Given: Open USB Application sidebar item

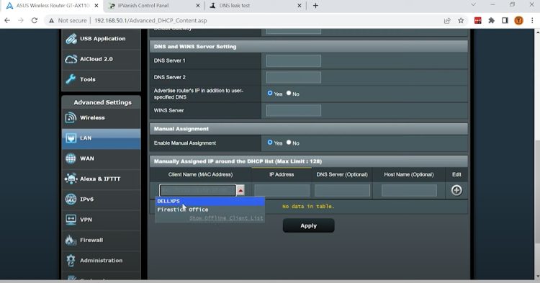Looking at the screenshot, I should coord(101,39).
